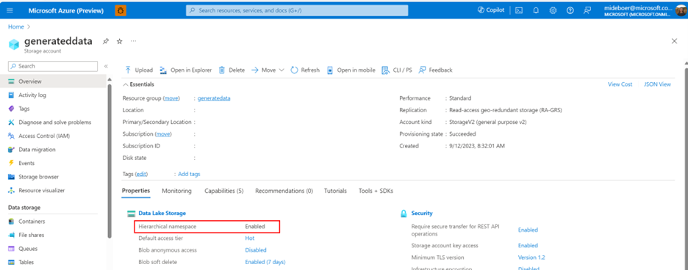
Task: Switch to the Tutorials tab
Action: click(335, 191)
